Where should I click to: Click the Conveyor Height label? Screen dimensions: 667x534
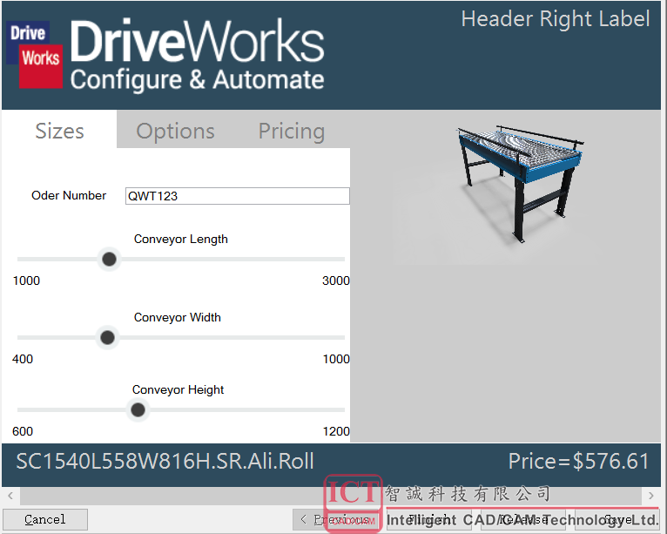[178, 389]
